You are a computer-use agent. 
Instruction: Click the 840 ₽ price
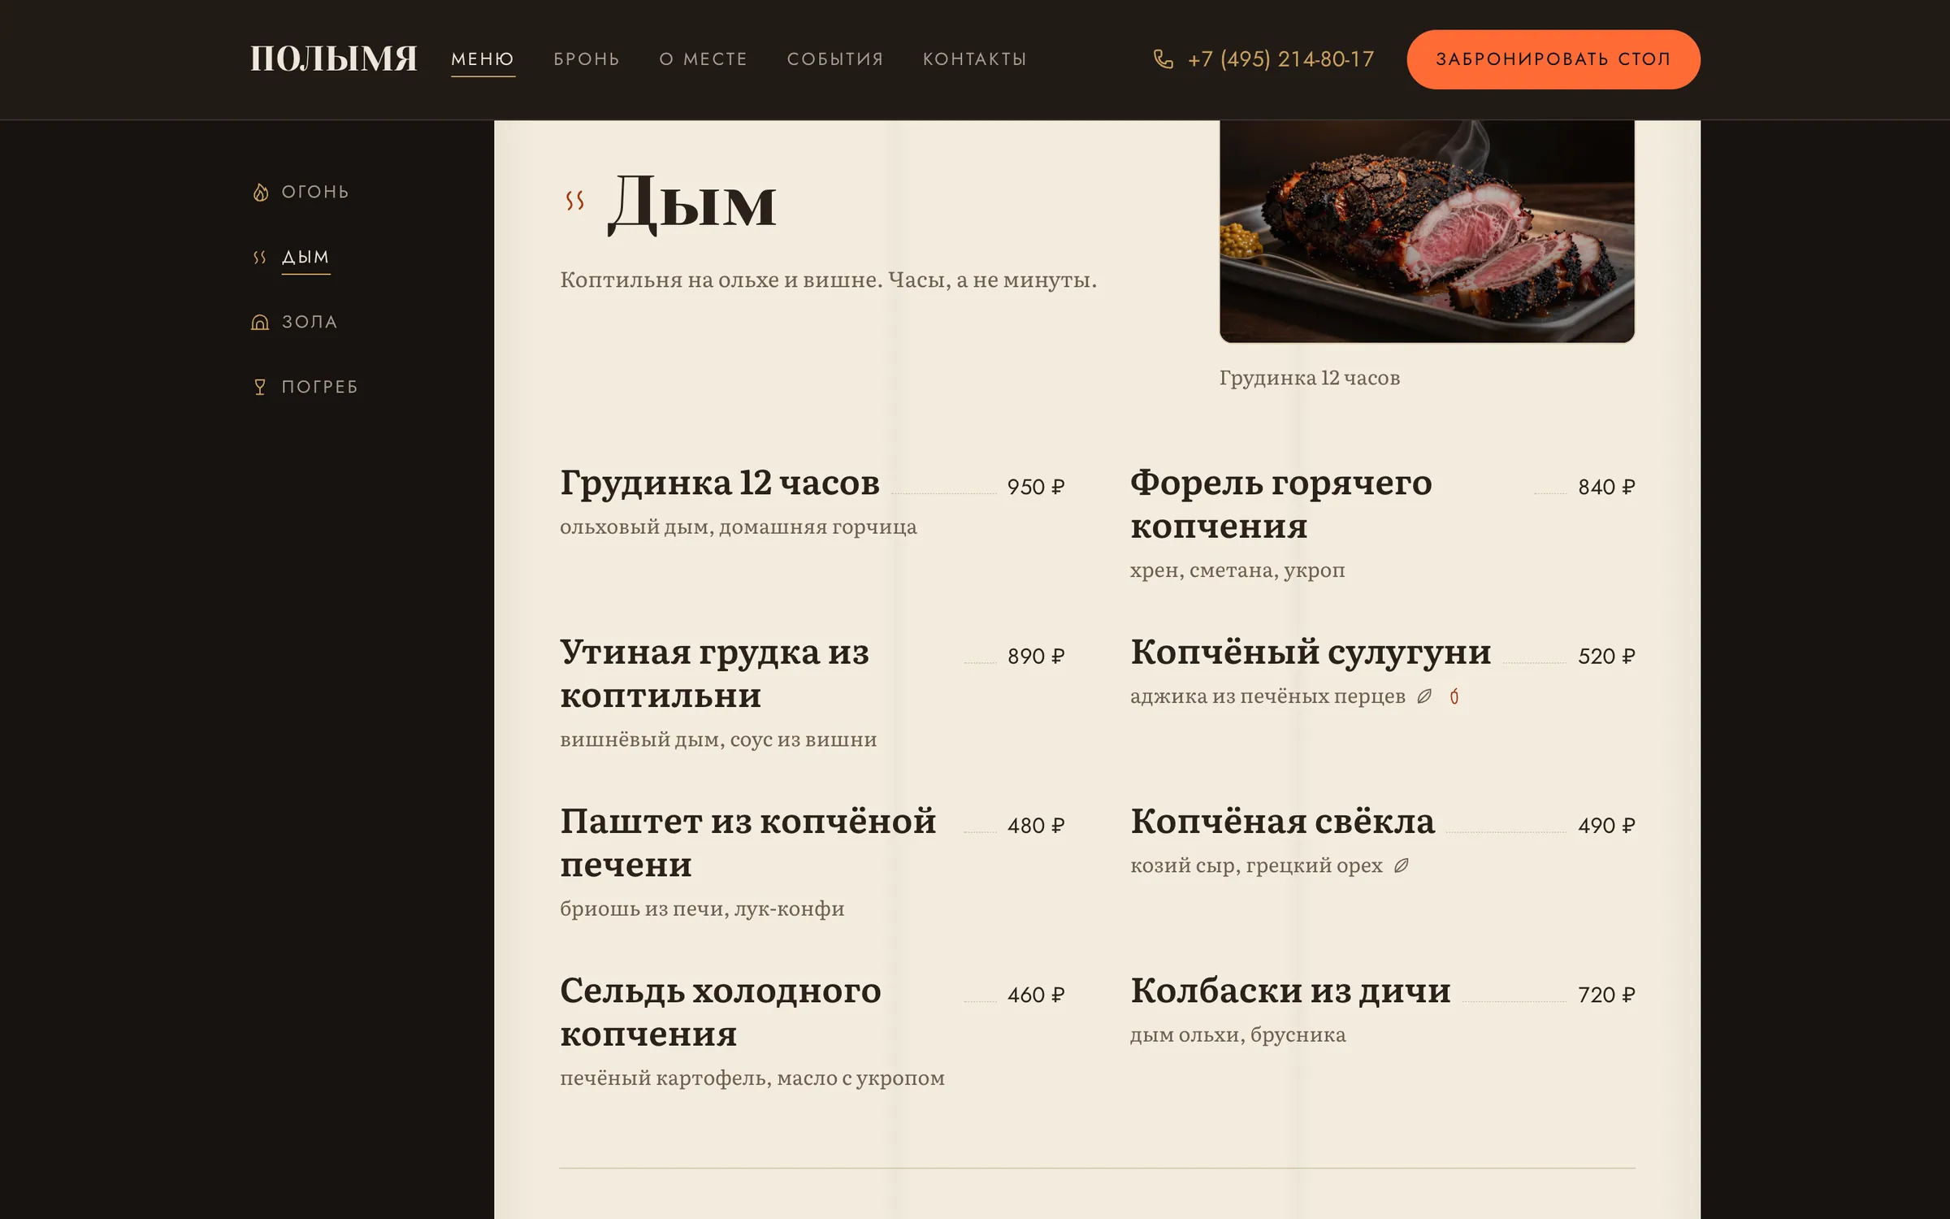tap(1606, 487)
